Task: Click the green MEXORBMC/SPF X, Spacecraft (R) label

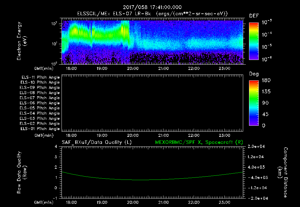Action: click(x=199, y=142)
